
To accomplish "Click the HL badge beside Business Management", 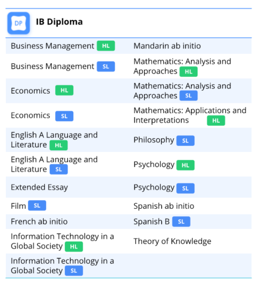I will point(106,46).
